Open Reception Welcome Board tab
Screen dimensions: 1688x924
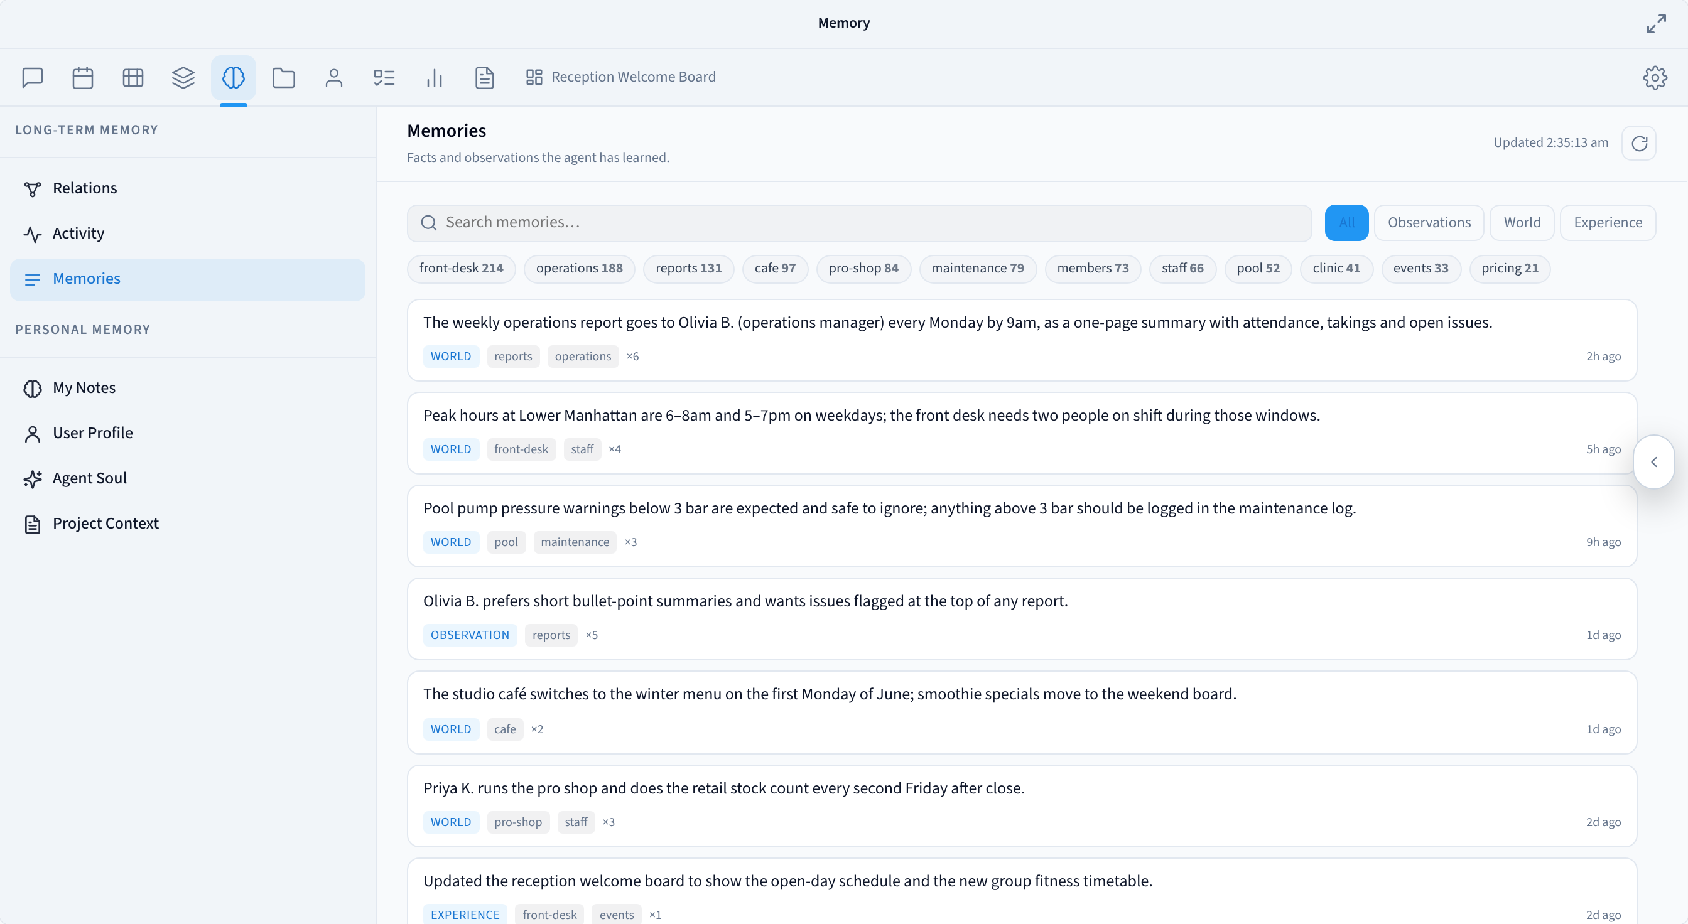coord(620,77)
